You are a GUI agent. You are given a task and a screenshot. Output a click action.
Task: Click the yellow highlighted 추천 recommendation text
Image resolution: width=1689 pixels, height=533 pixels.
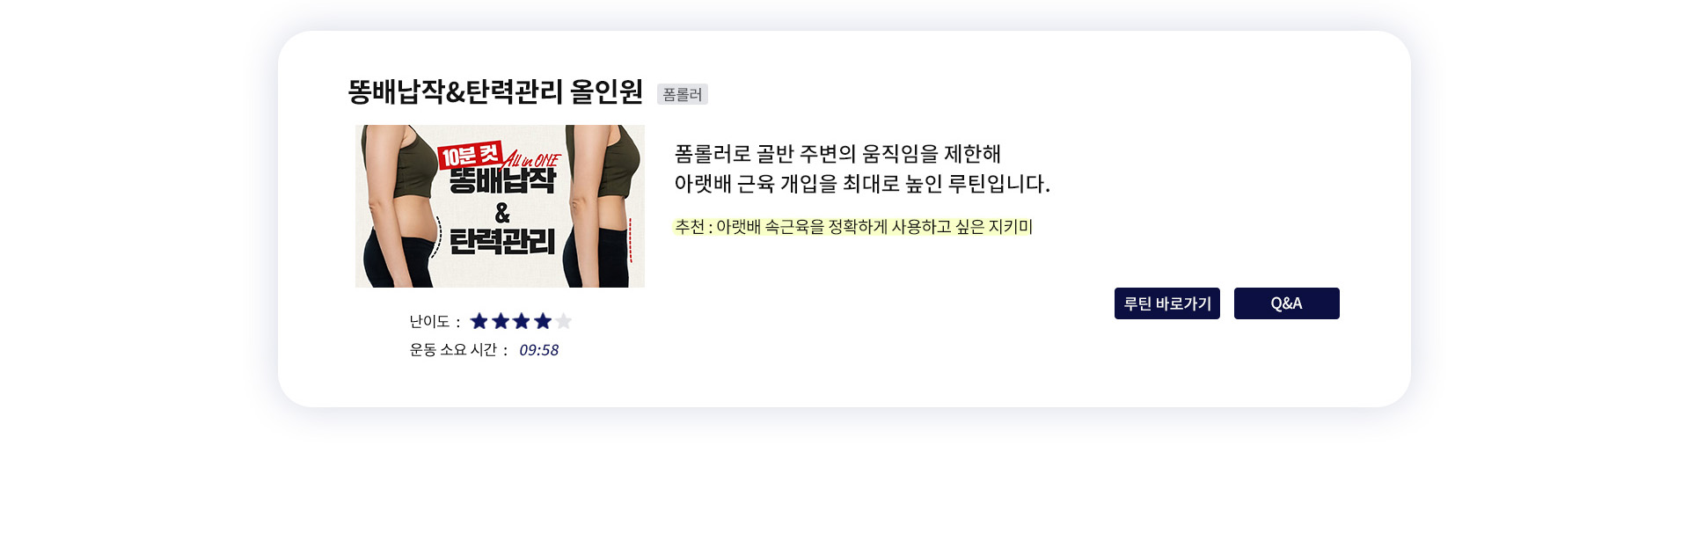pos(853,227)
